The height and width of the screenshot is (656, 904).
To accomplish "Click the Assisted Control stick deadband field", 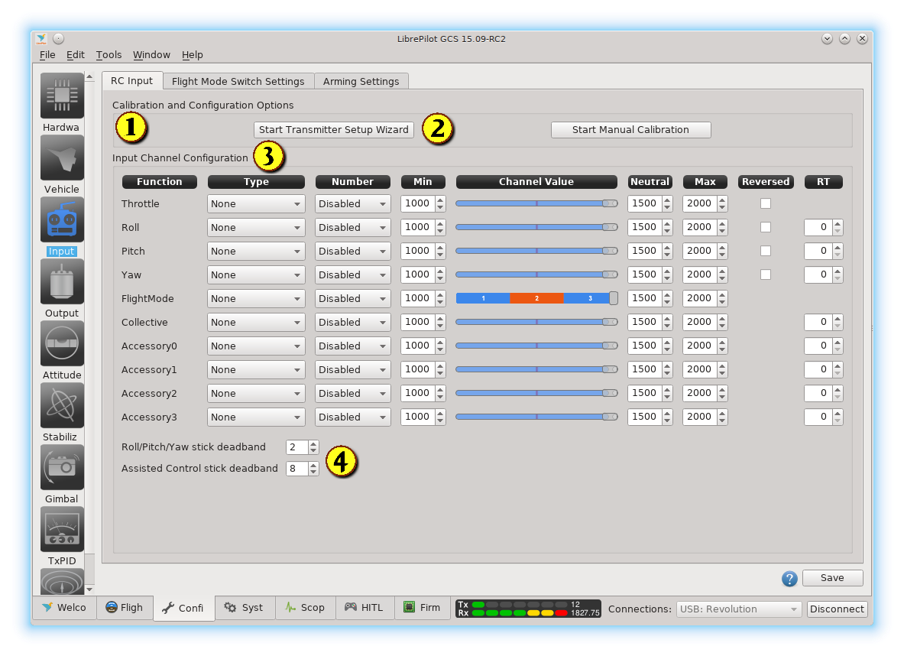I will [x=297, y=469].
